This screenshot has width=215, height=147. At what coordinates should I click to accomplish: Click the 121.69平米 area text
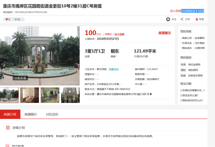click(145, 51)
